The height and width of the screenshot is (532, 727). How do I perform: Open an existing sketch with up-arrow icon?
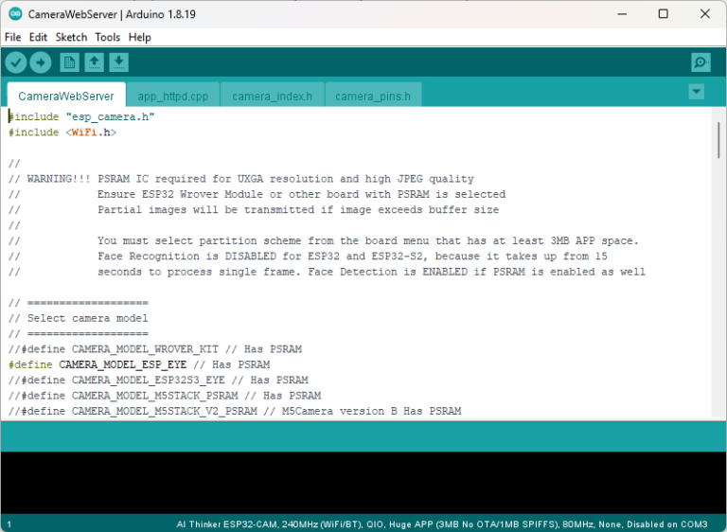(x=94, y=62)
